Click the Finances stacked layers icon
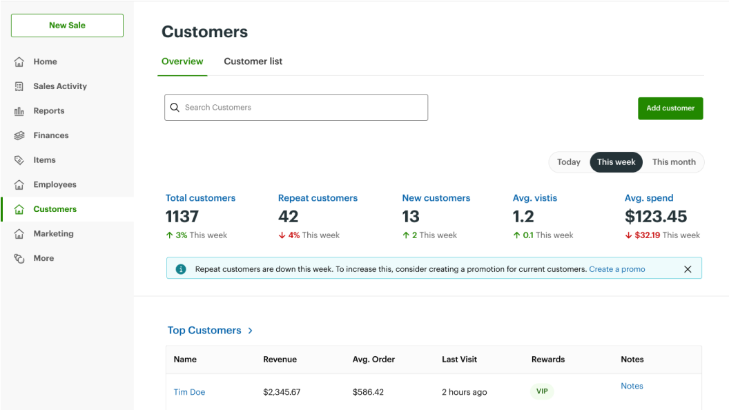Screen dimensions: 729x410 pos(19,135)
